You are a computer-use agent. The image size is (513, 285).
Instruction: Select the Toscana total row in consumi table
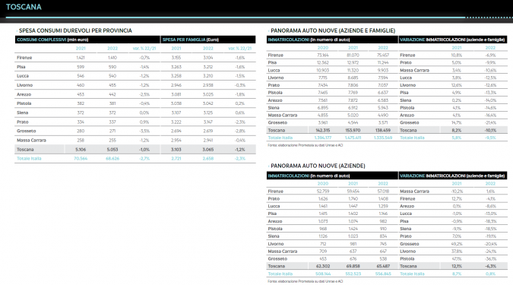[x=135, y=149]
